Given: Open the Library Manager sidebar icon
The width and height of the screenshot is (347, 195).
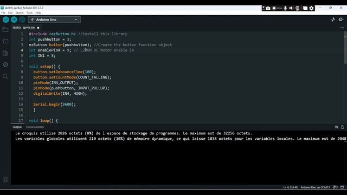Looking at the screenshot, I should (5, 53).
